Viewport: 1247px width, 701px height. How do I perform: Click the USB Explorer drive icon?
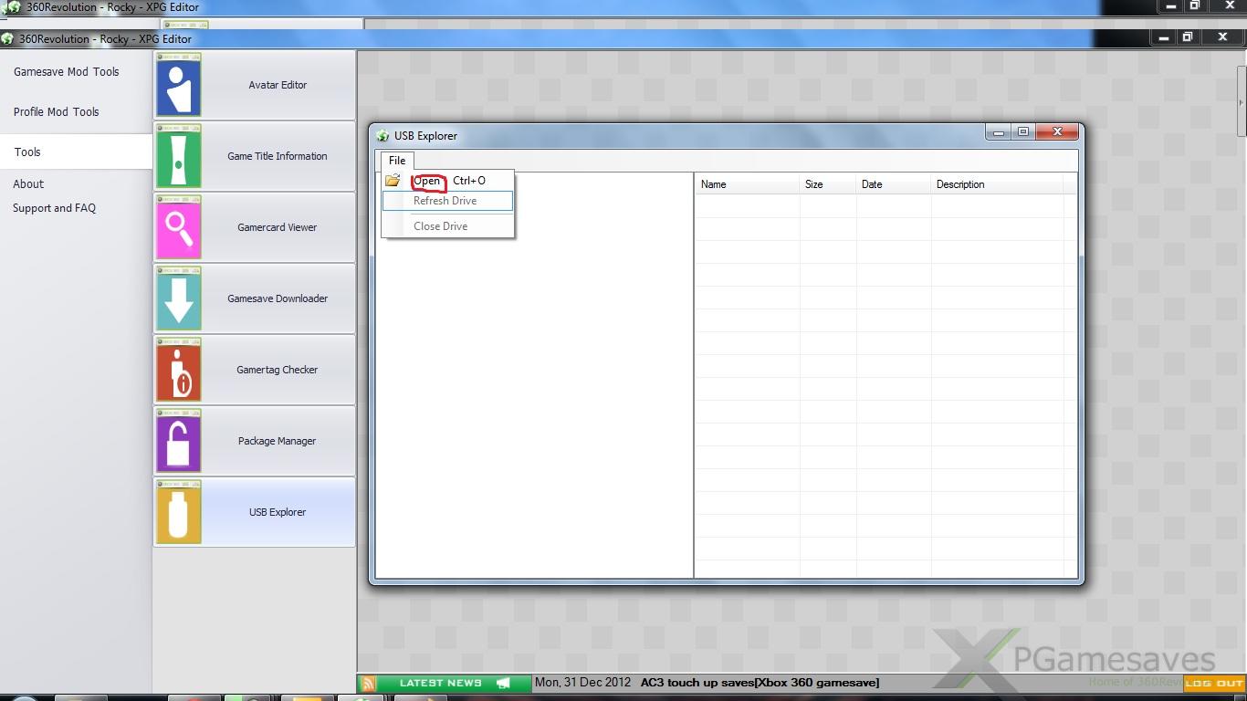[178, 512]
